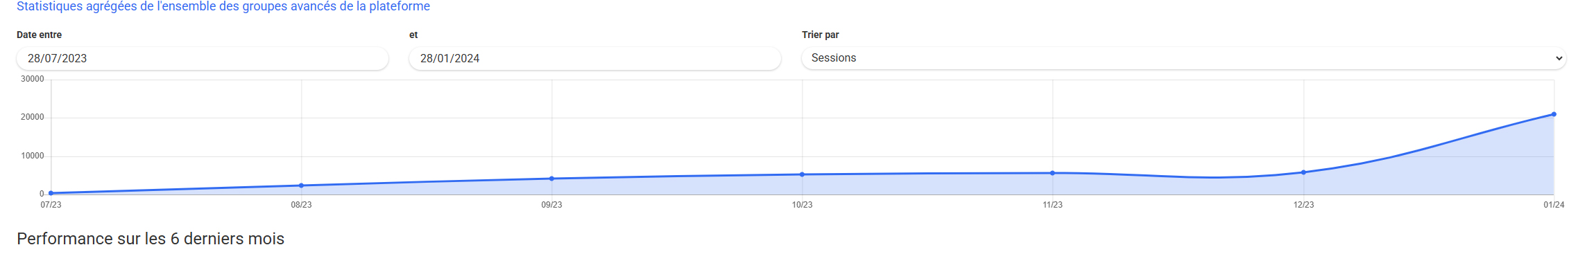Viewport: 1569px width, 254px height.
Task: Click the 30000 y-axis label
Action: click(x=33, y=79)
